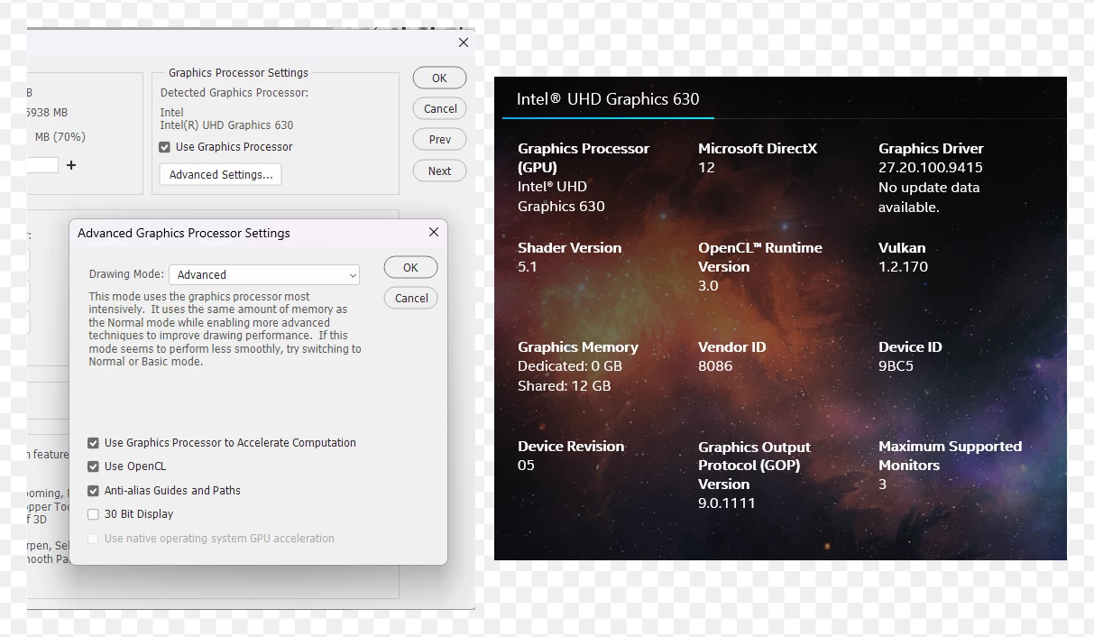
Task: Click detected processor 'Intel(R) UHD Graphics 630' text
Action: click(226, 125)
